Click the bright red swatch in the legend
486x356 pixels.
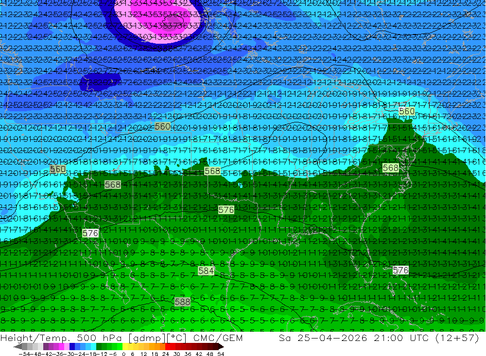pos(168,347)
